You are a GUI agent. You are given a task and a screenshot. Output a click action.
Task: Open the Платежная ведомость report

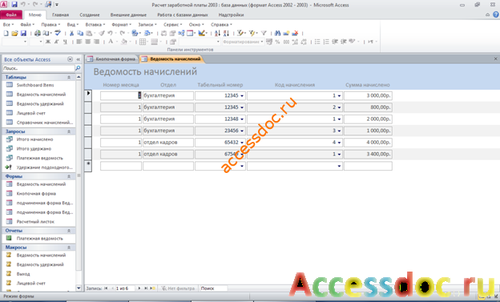pos(39,239)
